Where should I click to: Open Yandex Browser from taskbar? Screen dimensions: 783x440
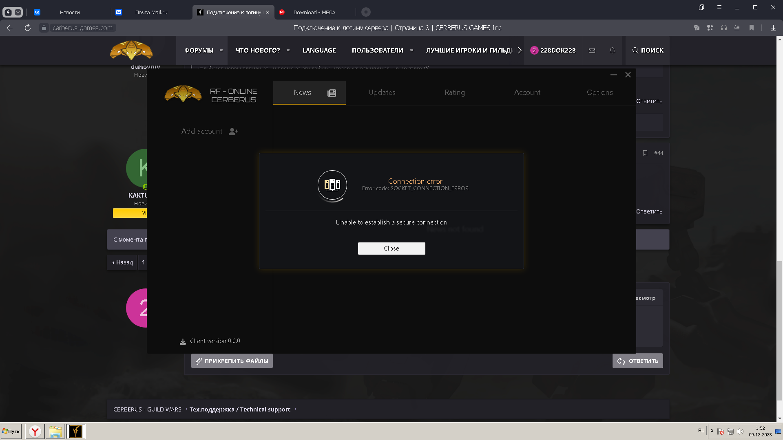coord(35,431)
